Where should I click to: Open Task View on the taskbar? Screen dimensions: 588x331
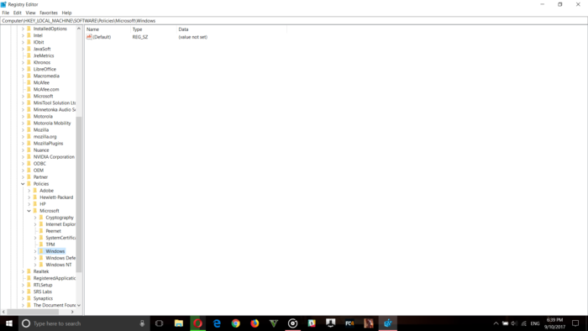(159, 323)
